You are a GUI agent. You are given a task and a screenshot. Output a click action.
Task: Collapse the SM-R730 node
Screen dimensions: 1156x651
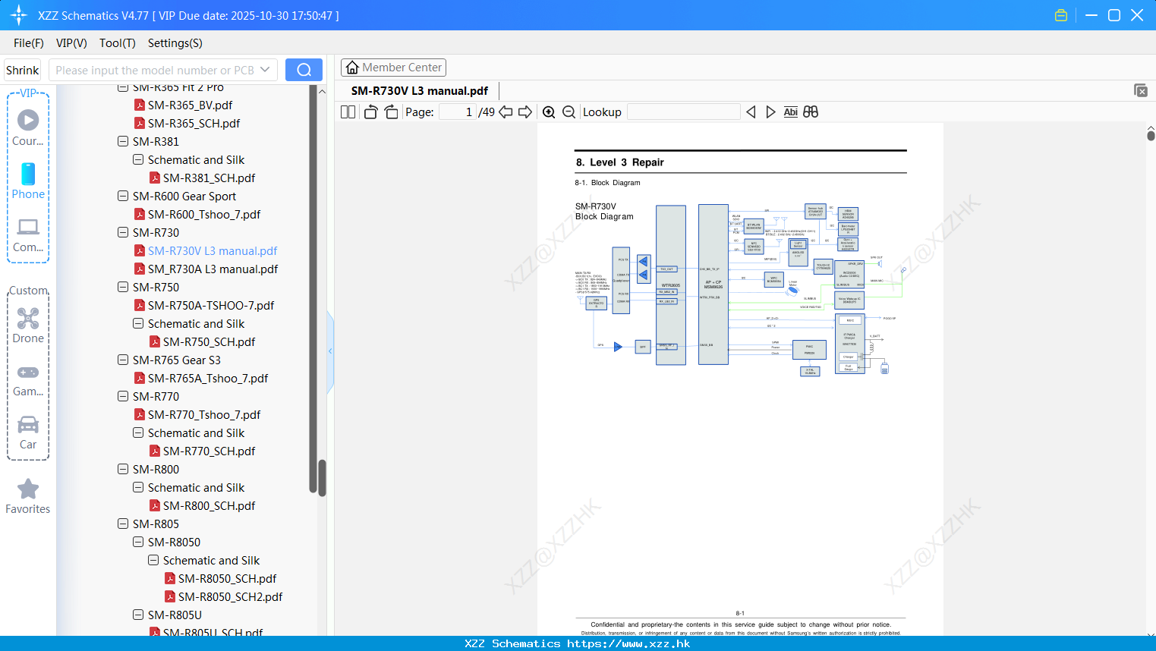pos(123,232)
